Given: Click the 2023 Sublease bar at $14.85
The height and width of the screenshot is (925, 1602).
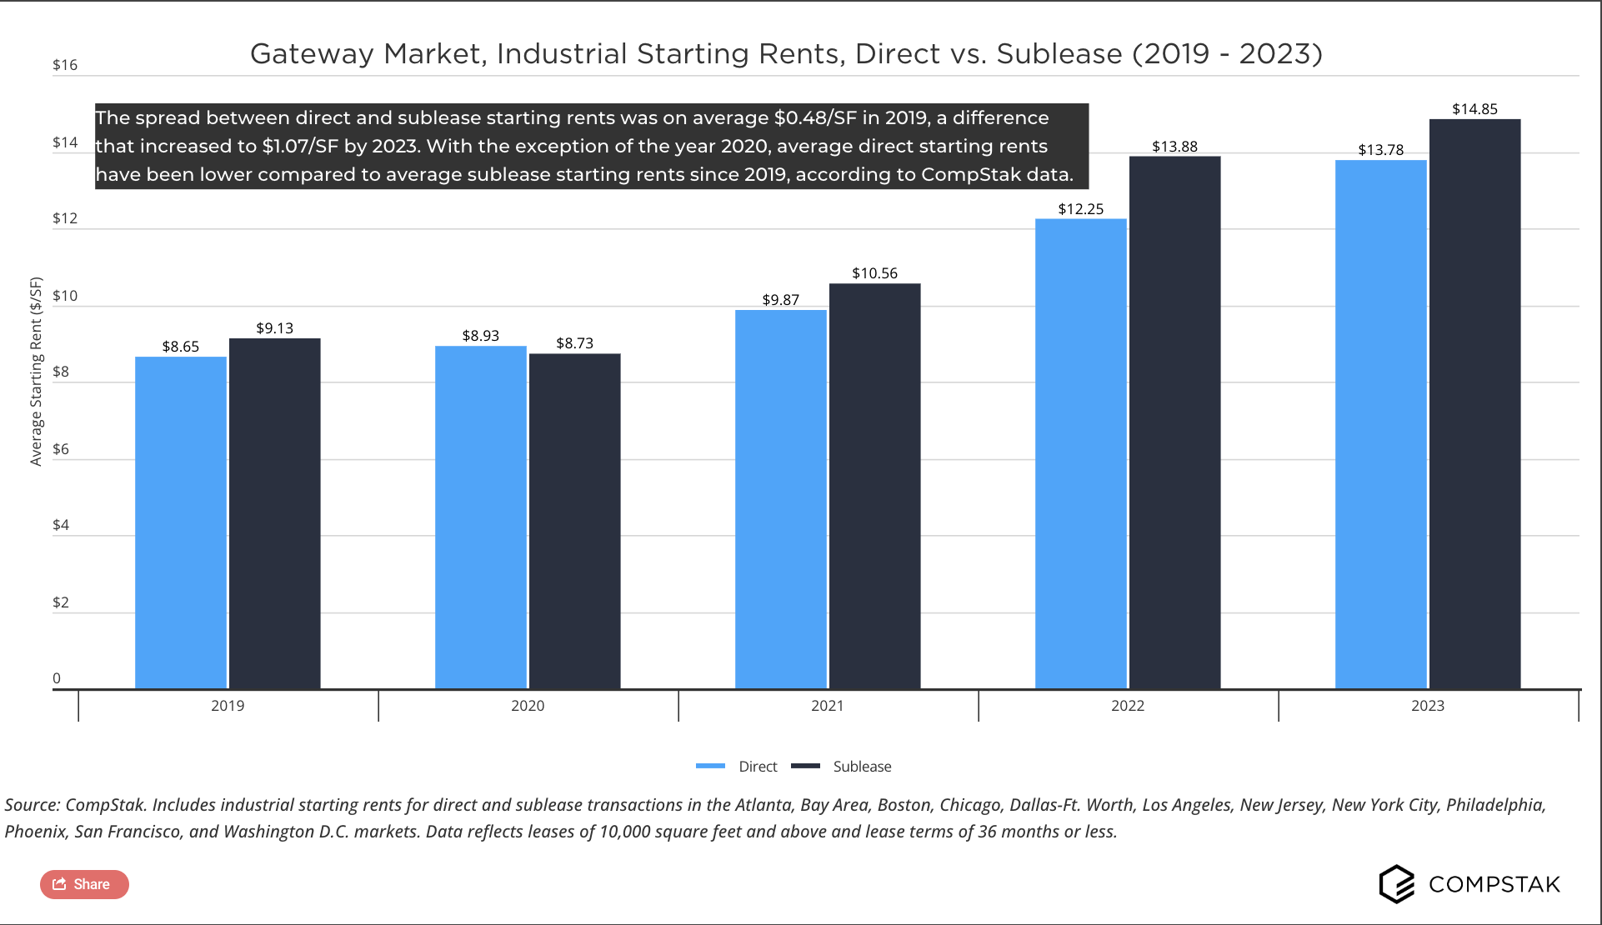Looking at the screenshot, I should click(1475, 404).
